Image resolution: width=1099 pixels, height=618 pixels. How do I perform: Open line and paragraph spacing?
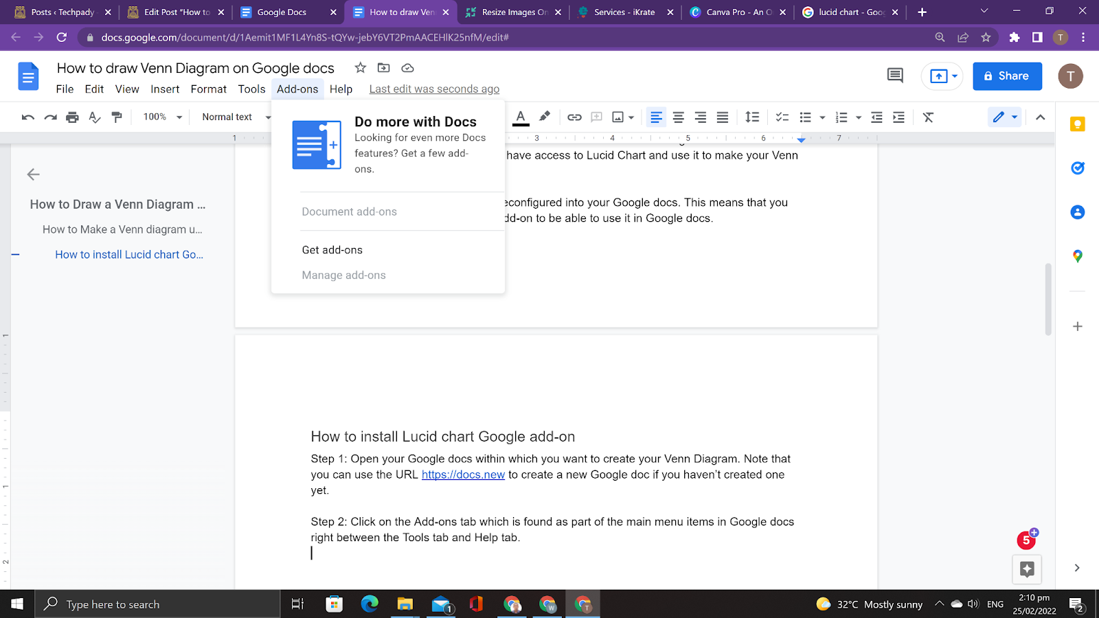pos(752,117)
